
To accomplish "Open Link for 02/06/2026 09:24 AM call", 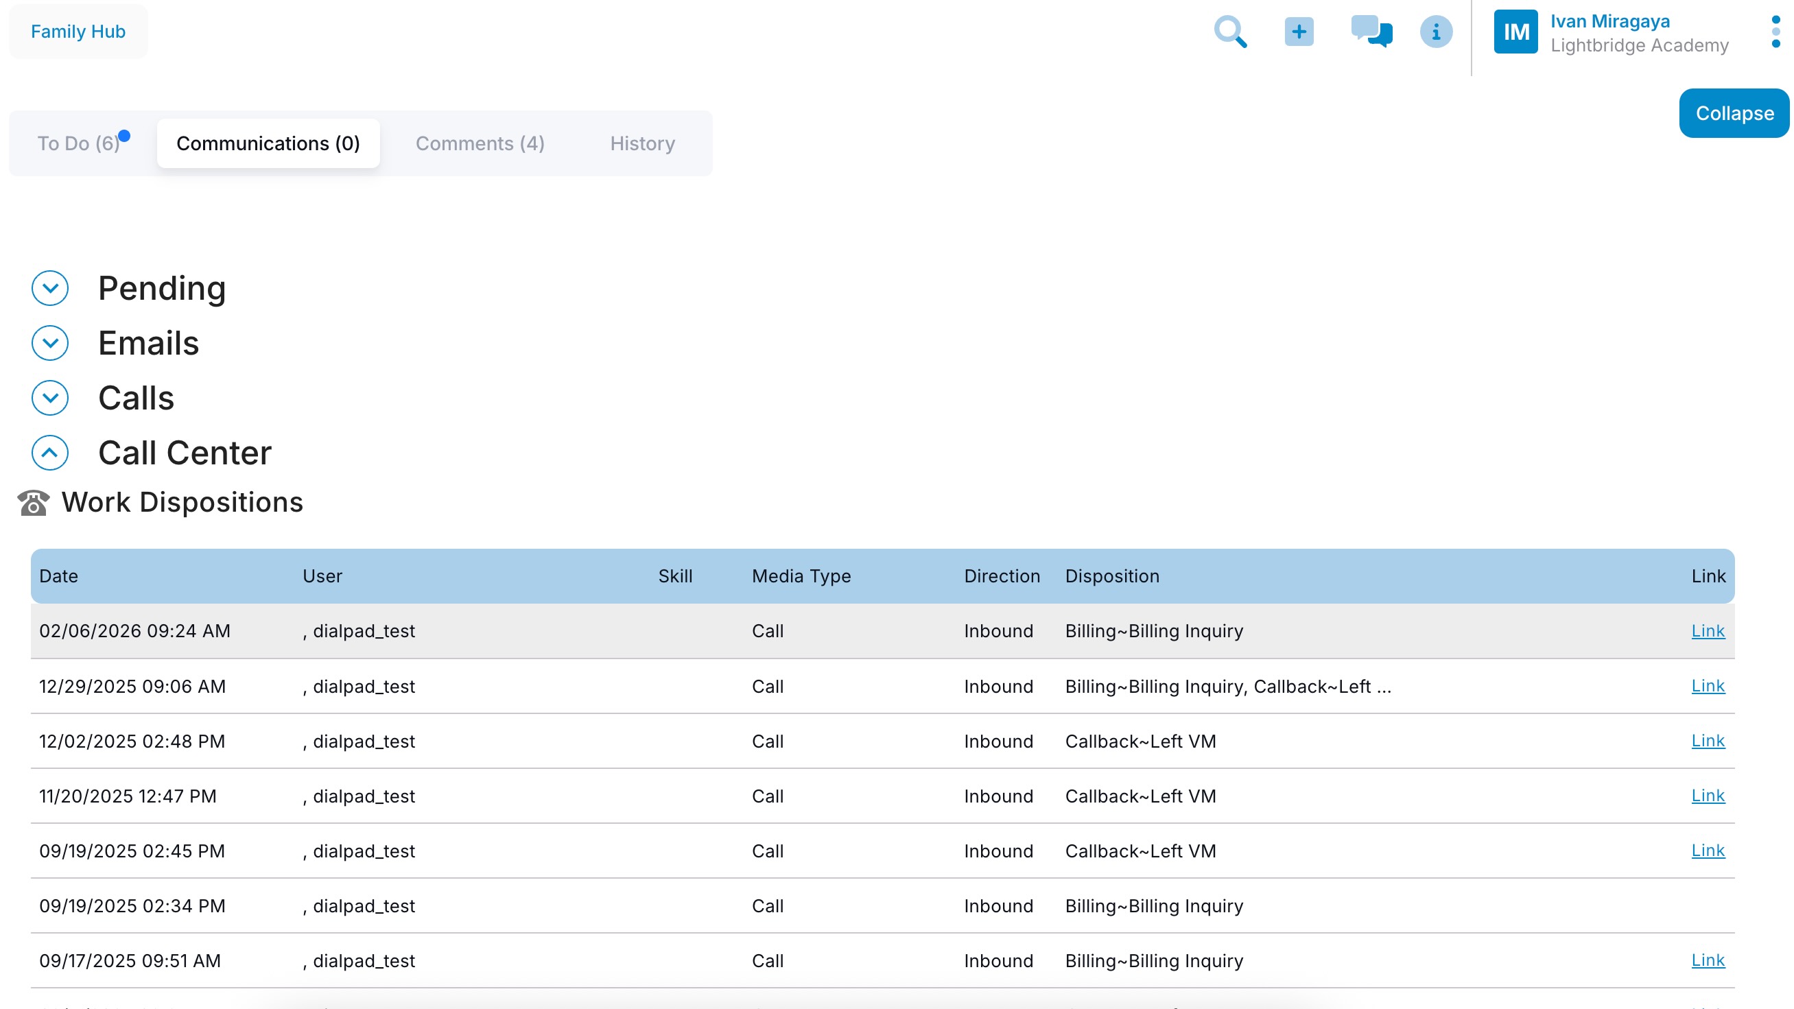I will tap(1708, 631).
